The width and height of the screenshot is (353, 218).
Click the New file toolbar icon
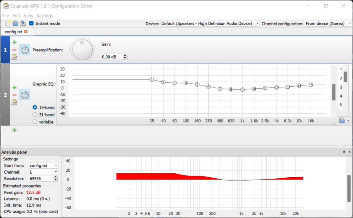pos(8,24)
